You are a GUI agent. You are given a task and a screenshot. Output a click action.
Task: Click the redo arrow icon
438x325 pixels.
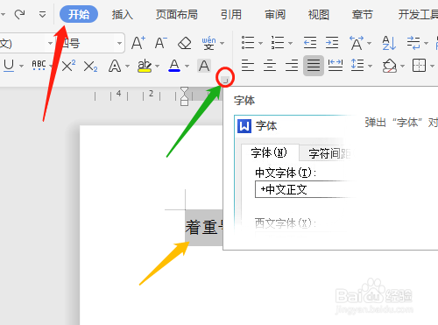point(19,14)
